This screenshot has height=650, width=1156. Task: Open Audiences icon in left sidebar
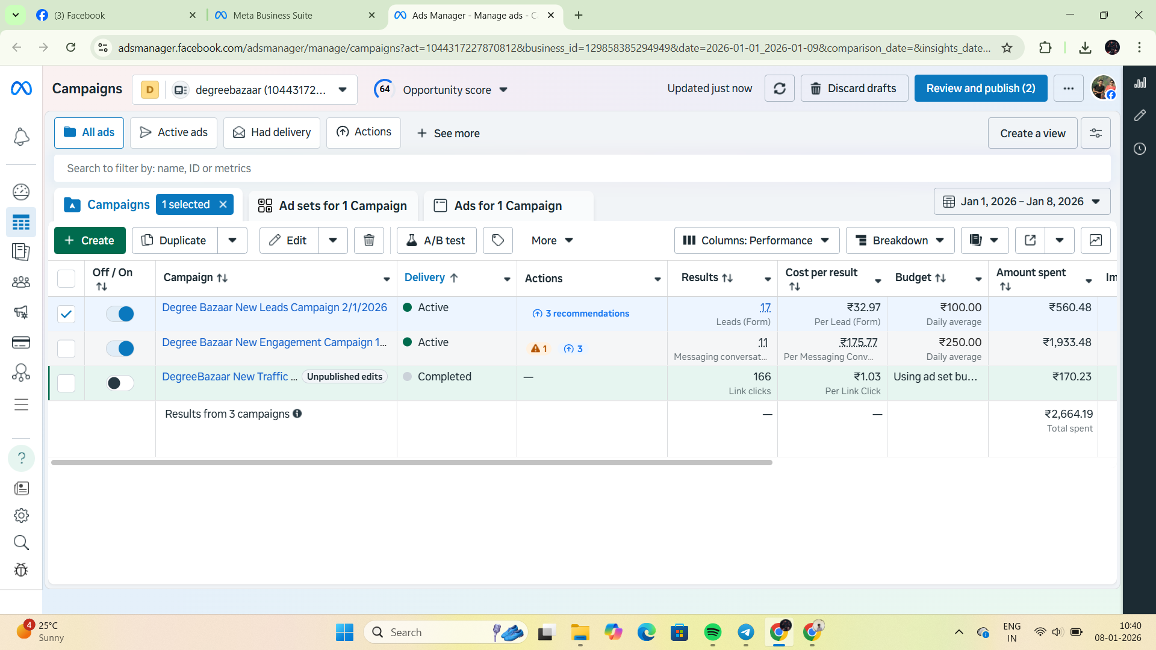pyautogui.click(x=21, y=282)
